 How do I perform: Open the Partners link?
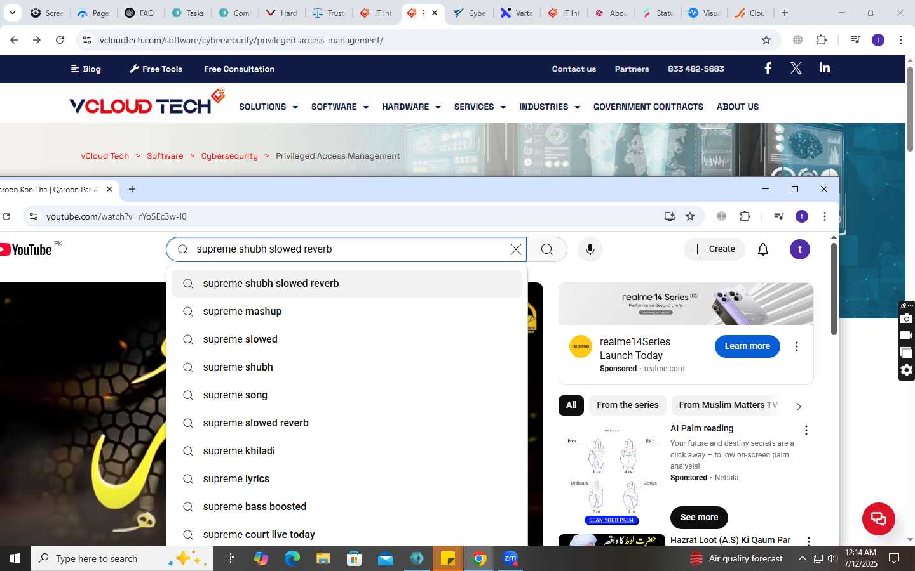pos(632,69)
